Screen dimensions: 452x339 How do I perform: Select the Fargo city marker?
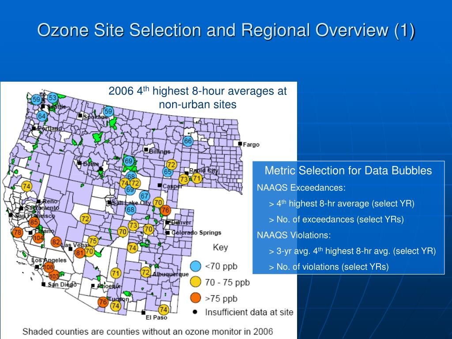[x=240, y=143]
